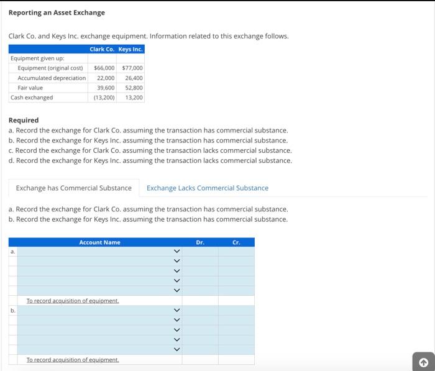Select Keys Inc. 13,200 cash exchanged cell
435x371 pixels.
pos(130,98)
